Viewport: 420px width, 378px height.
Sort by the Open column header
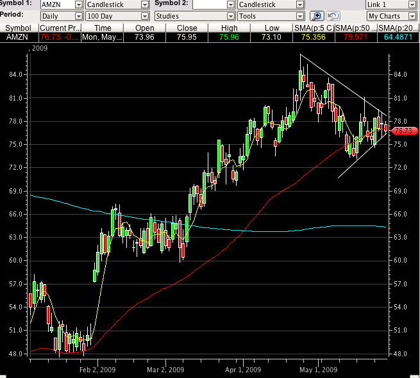(x=144, y=28)
